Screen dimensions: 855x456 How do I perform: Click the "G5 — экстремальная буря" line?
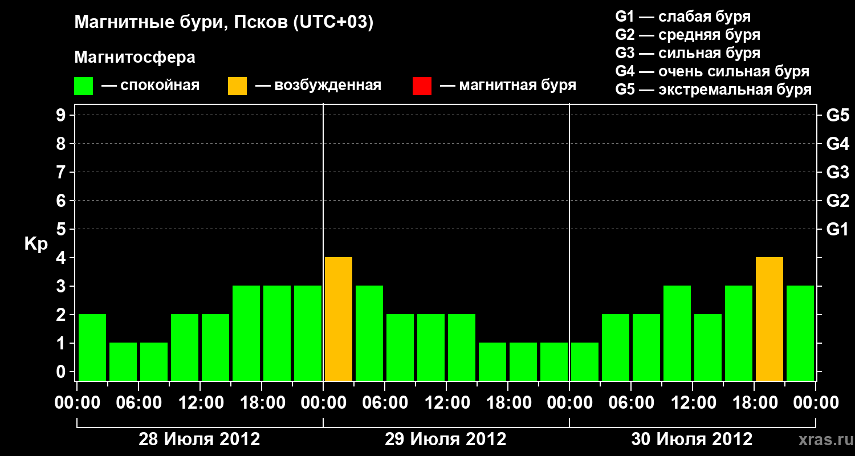(x=714, y=89)
